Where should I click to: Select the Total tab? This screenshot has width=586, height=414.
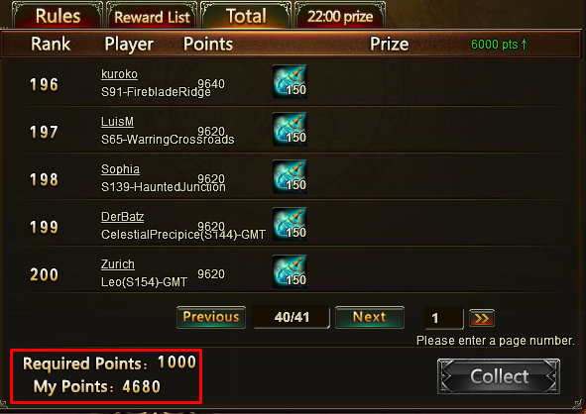click(246, 16)
